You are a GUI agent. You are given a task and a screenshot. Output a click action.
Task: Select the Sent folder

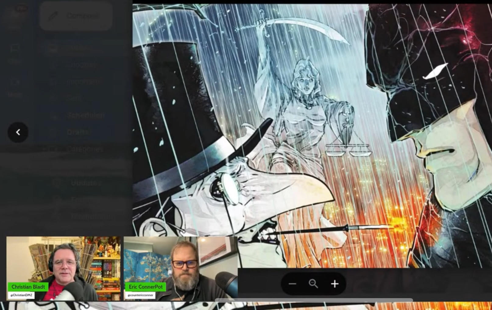pyautogui.click(x=75, y=98)
